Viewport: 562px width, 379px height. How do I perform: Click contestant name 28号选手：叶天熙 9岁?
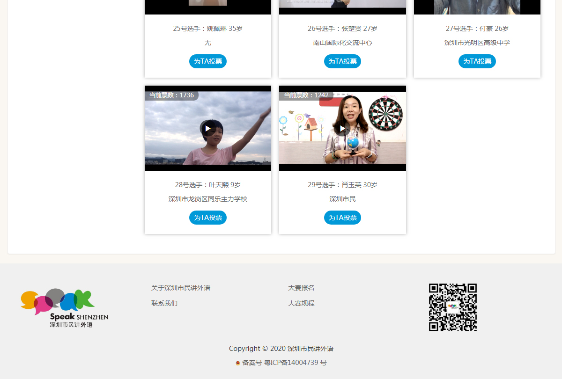click(208, 185)
